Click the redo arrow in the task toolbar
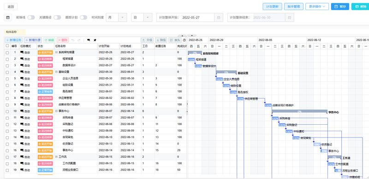369x179 pixels. coord(79,40)
